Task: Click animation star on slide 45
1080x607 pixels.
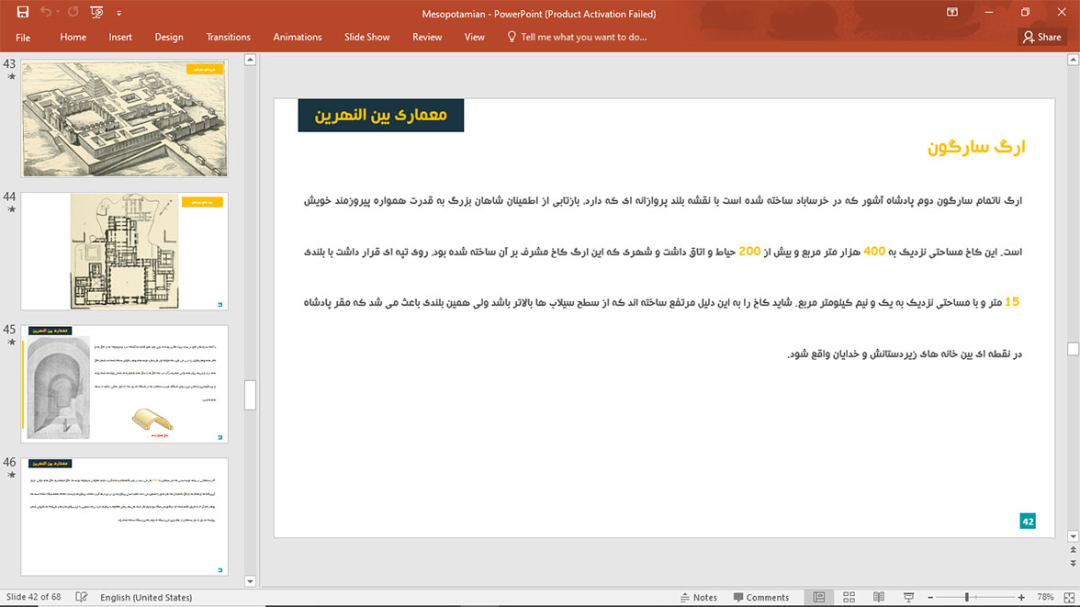Action: pos(11,343)
